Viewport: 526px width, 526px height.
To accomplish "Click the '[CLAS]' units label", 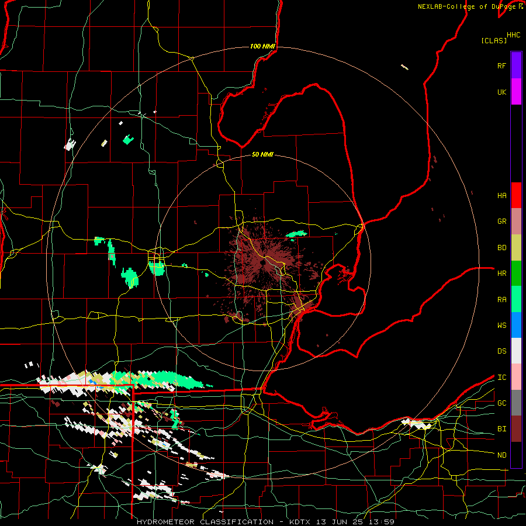I will click(x=494, y=40).
